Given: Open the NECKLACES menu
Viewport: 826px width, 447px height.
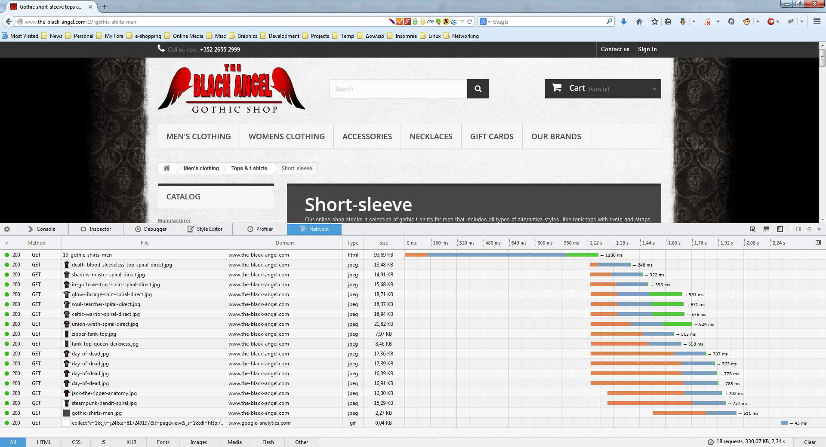Looking at the screenshot, I should point(431,137).
